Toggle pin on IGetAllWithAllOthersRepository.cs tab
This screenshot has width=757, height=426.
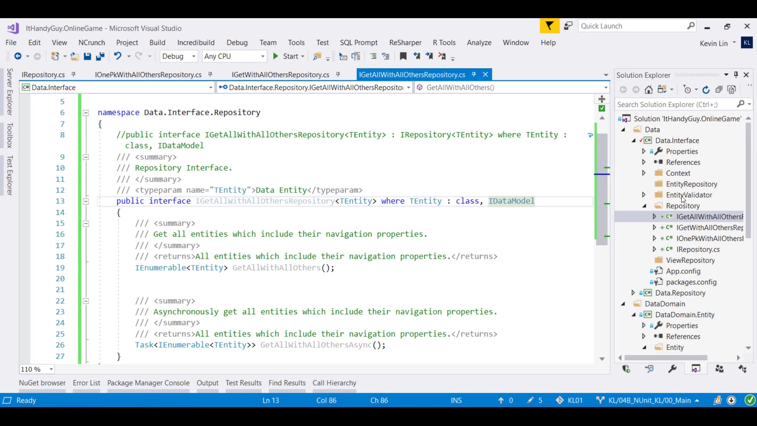474,75
